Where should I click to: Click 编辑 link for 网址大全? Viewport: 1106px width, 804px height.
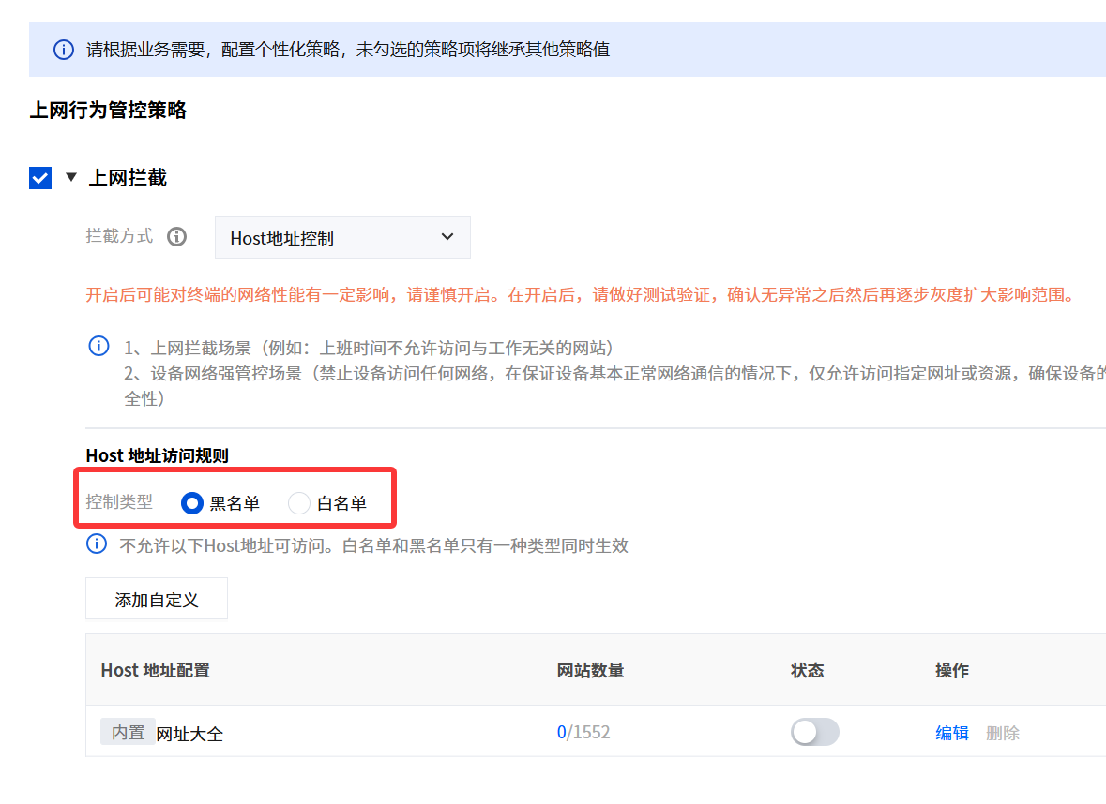coord(951,733)
